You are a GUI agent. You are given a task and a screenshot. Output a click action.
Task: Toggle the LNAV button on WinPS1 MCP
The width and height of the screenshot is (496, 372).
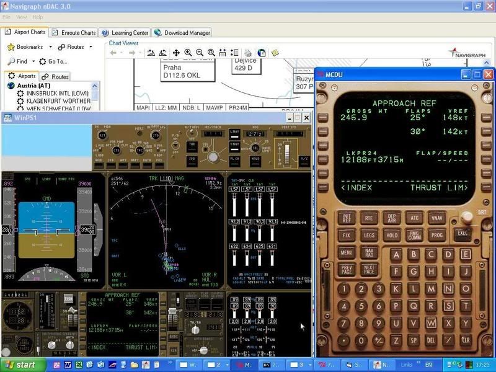click(x=234, y=133)
